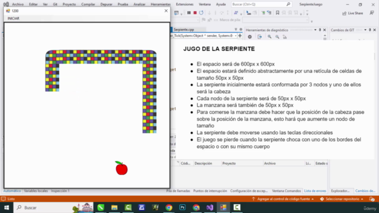Click the red apple in the game
The width and height of the screenshot is (379, 213).
click(121, 168)
